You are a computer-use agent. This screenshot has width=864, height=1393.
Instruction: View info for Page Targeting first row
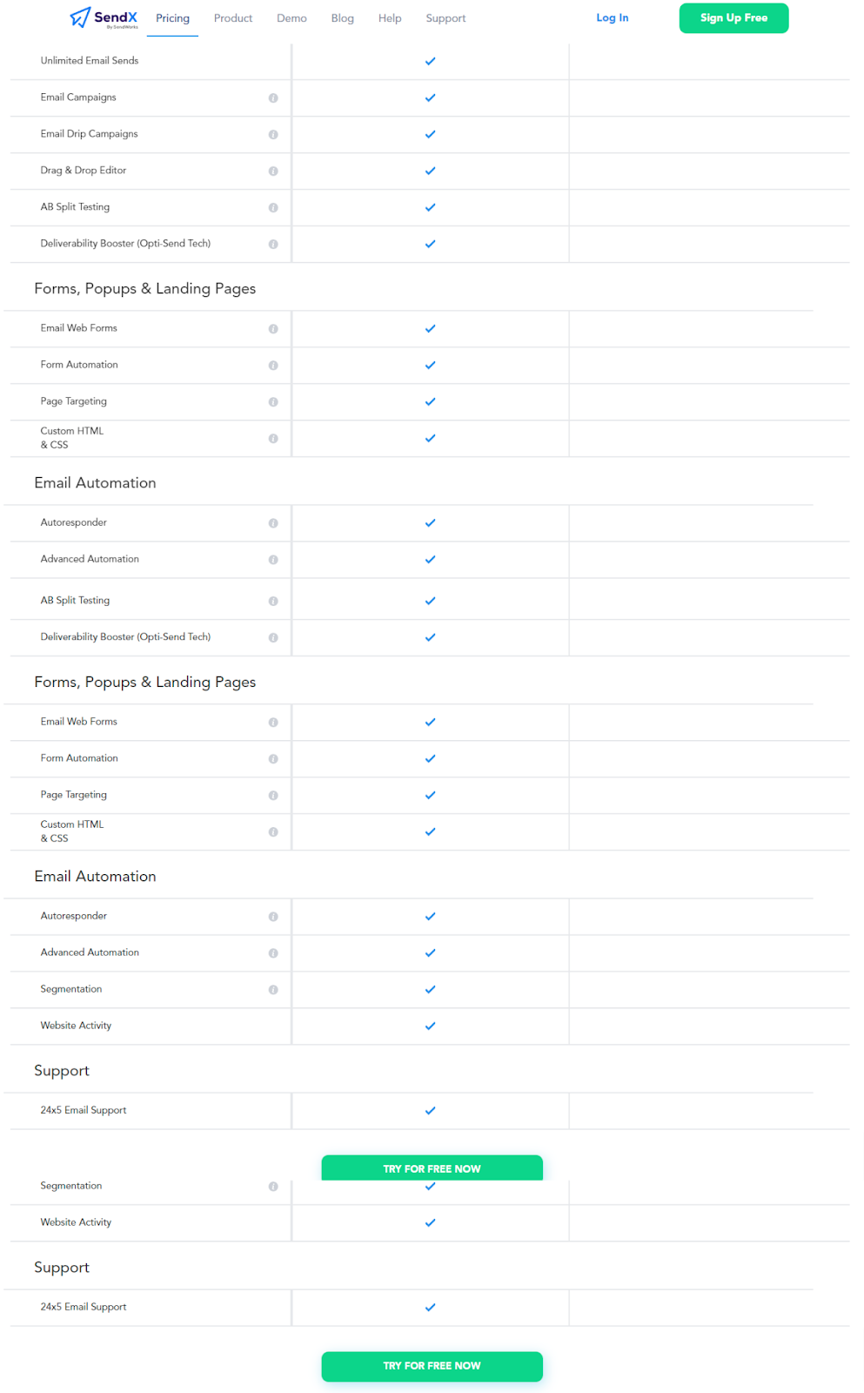click(x=273, y=402)
